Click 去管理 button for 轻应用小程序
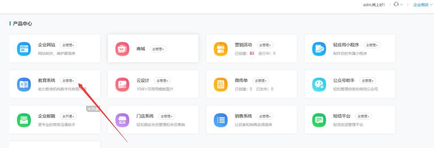This screenshot has width=434, height=148. pyautogui.click(x=372, y=45)
